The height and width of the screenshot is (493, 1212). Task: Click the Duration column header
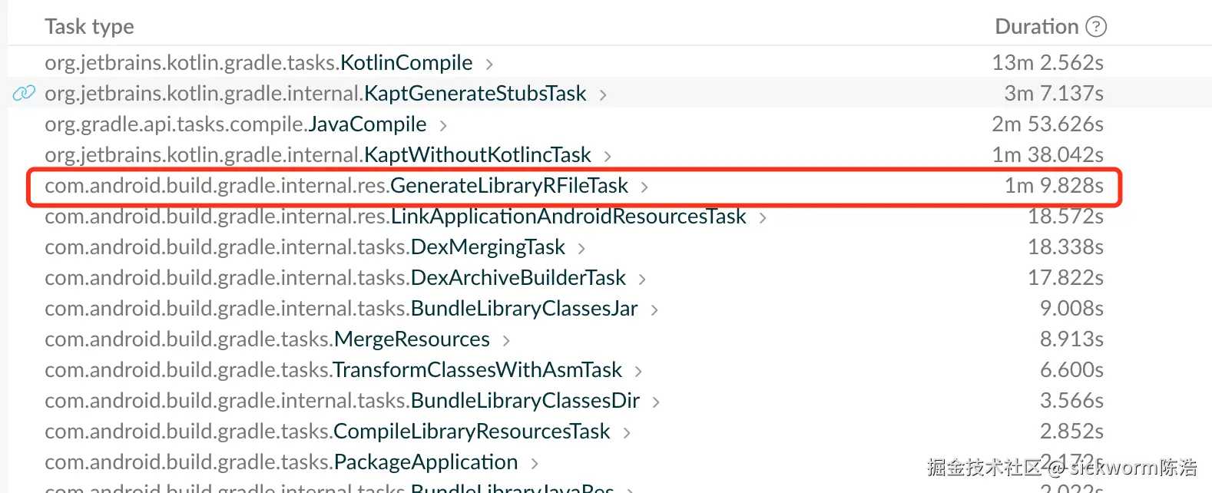pyautogui.click(x=1036, y=27)
